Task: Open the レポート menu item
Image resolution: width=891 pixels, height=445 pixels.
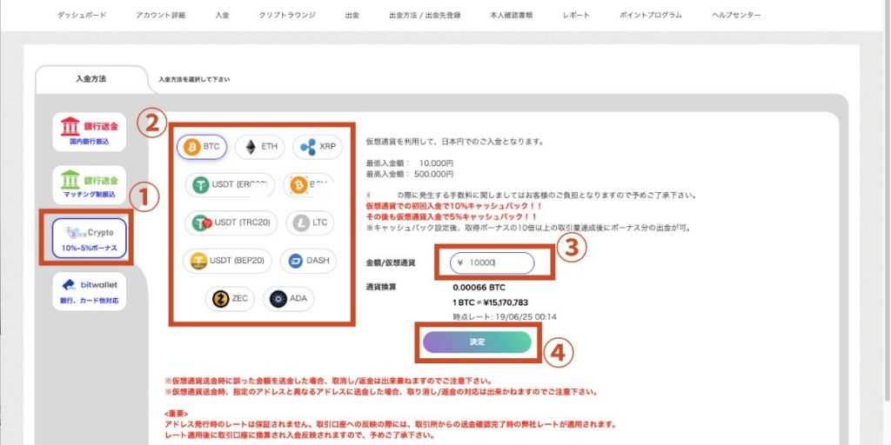Action: [576, 16]
